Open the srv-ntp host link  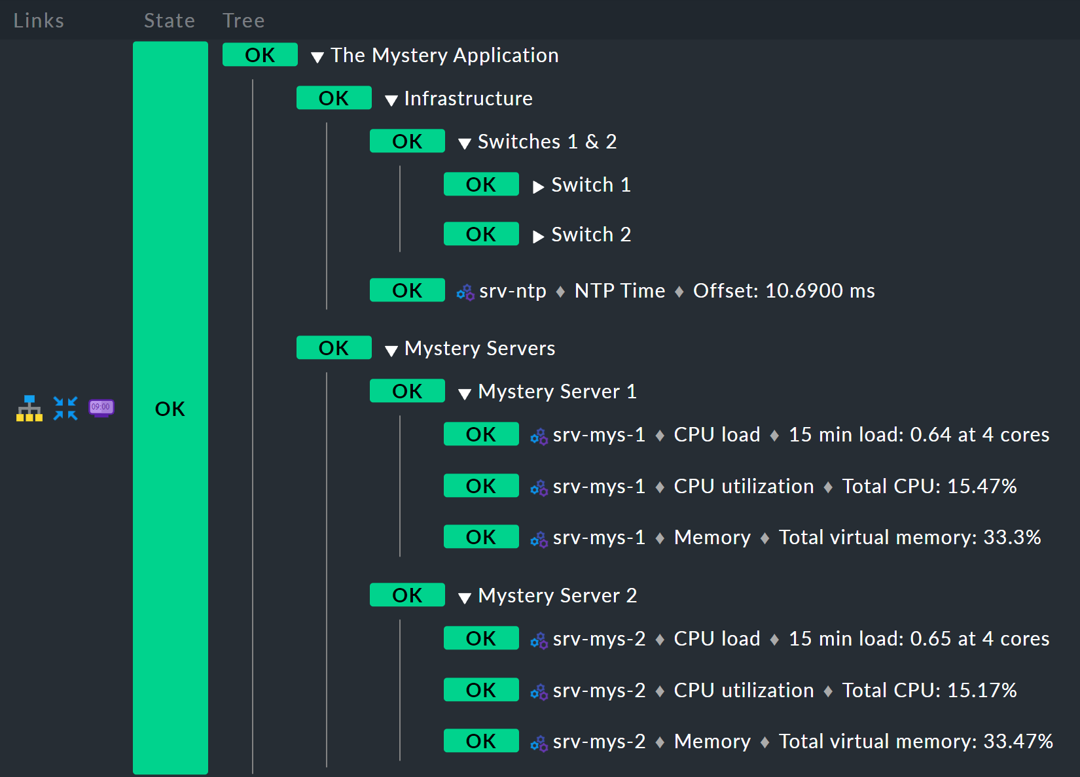coord(513,290)
